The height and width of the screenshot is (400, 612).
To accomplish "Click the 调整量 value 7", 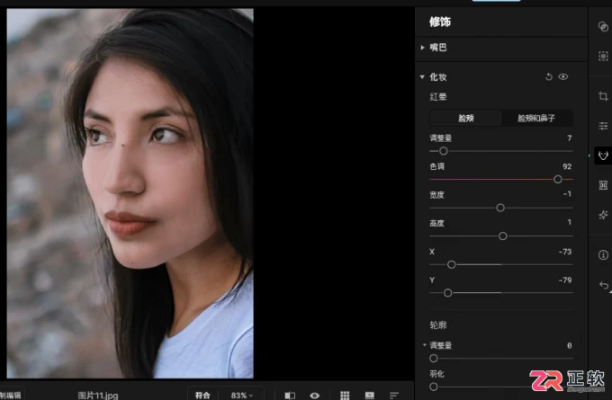I will [569, 138].
